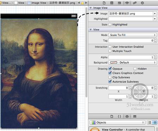Screen dimensions: 158x131
Task: Click the Highlighted image text field
Action: 130,19
